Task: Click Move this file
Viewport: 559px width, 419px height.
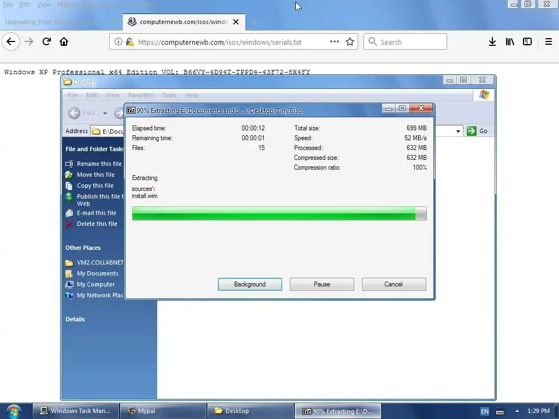Action: click(x=96, y=175)
